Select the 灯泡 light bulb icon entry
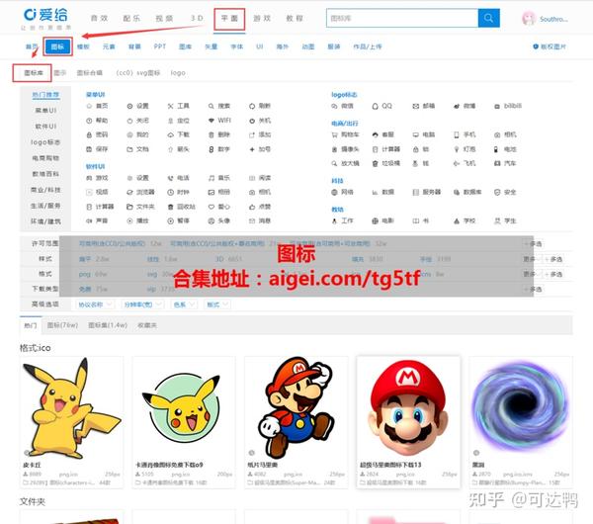Screen dimensions: 593x524 [465, 149]
